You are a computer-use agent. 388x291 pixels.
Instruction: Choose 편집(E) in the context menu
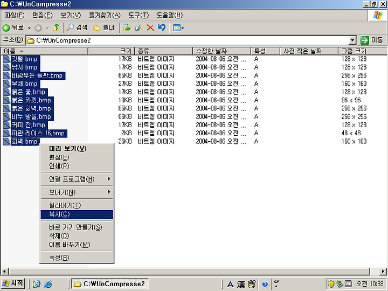pyautogui.click(x=77, y=157)
